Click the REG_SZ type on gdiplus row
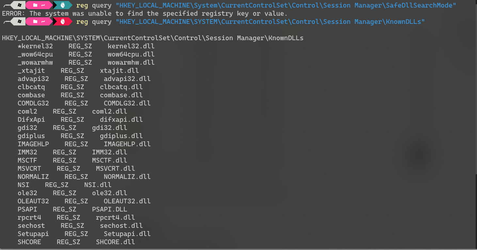 72,136
